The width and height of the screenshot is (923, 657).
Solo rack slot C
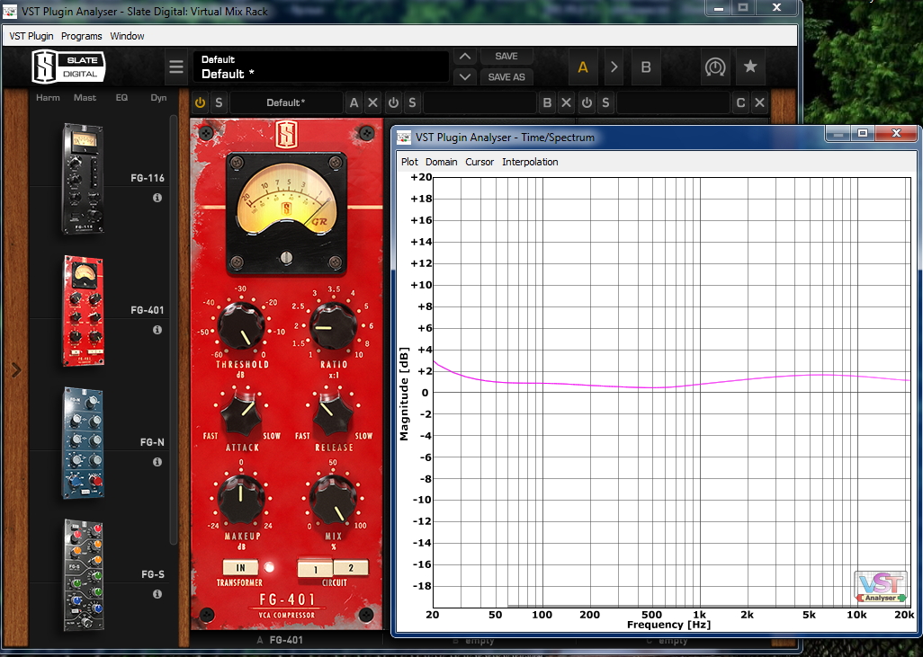coord(605,102)
